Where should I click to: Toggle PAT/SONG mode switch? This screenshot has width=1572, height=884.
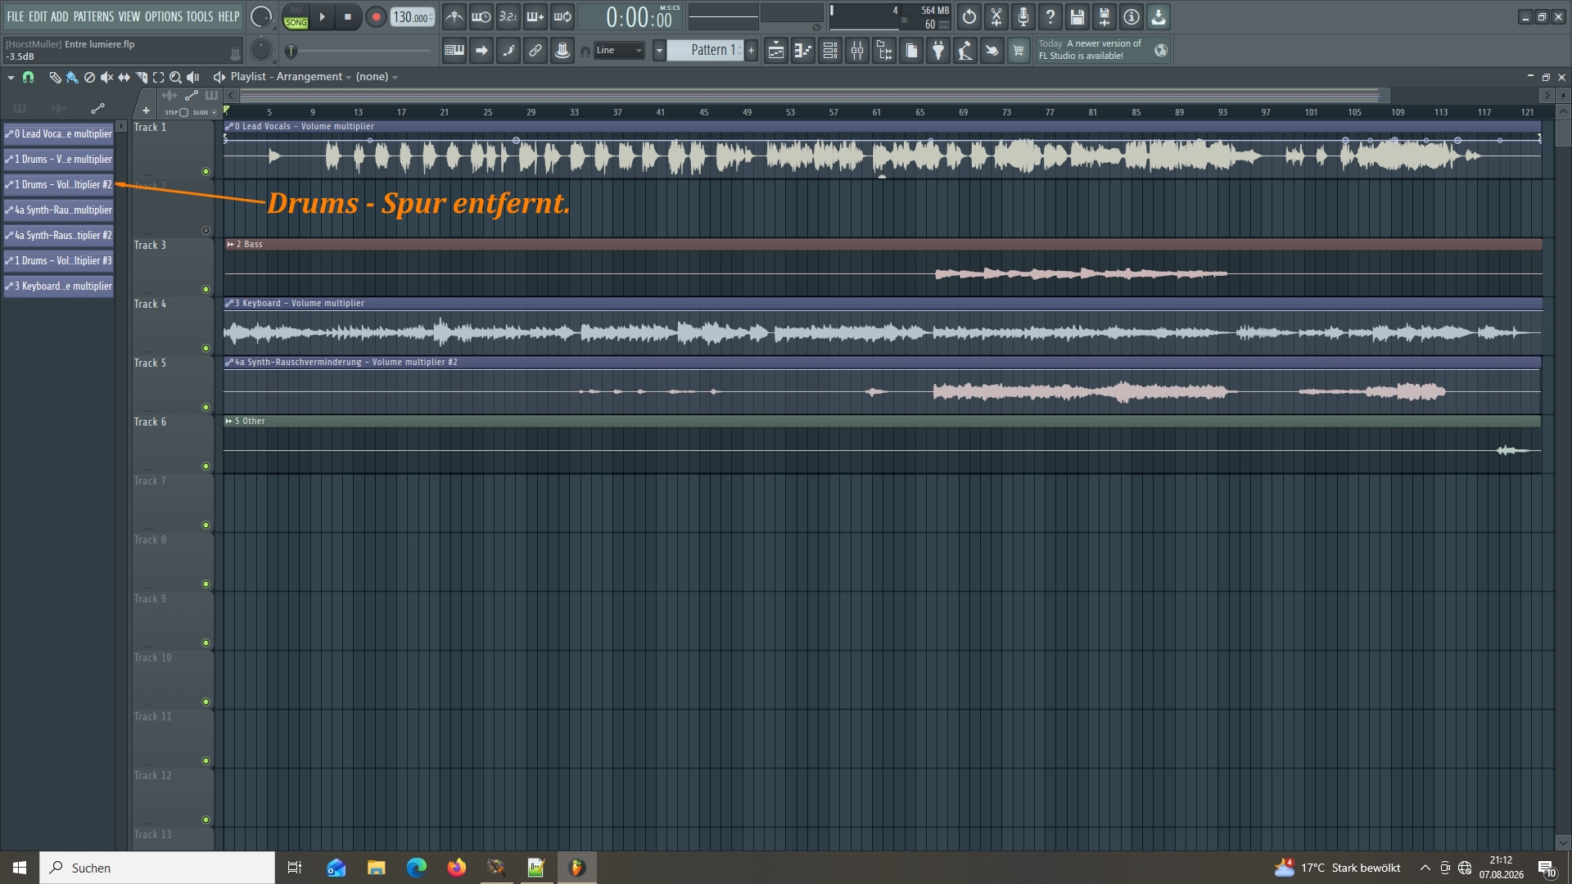click(x=296, y=17)
